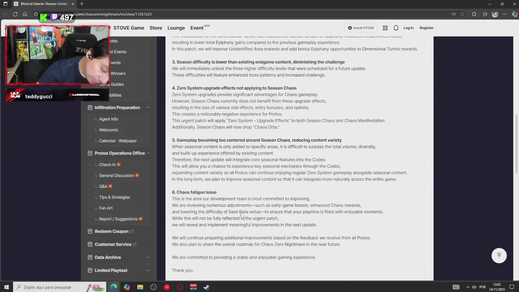The height and width of the screenshot is (292, 519).
Task: Close the Galactic Disaster notice tab
Action: tap(73, 4)
